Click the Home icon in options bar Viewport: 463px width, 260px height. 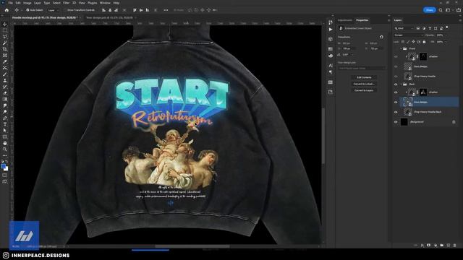point(7,10)
